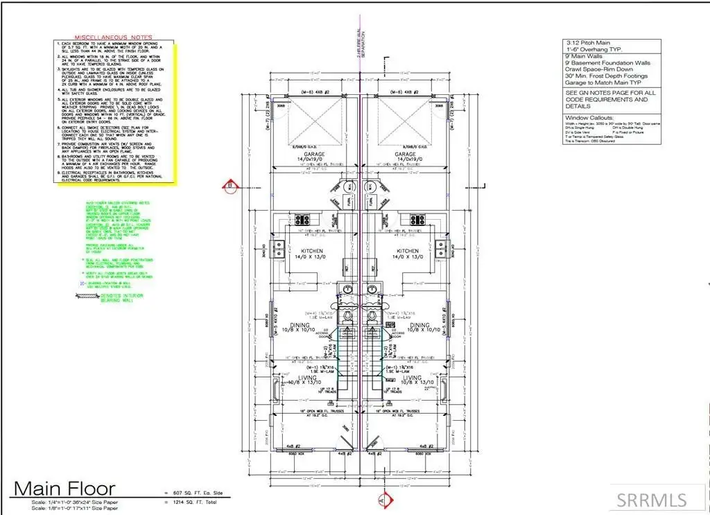Click the right kitchen double sink symbol
Image resolution: width=710 pixels, height=515 pixels.
[x=442, y=247]
